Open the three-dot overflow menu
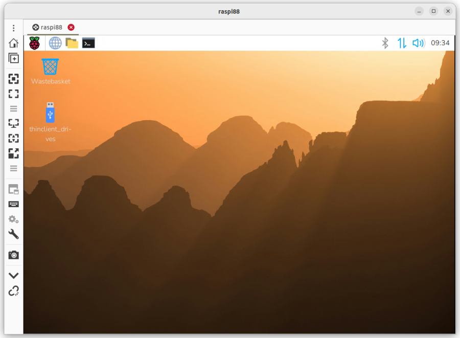This screenshot has width=460, height=338. (x=13, y=28)
